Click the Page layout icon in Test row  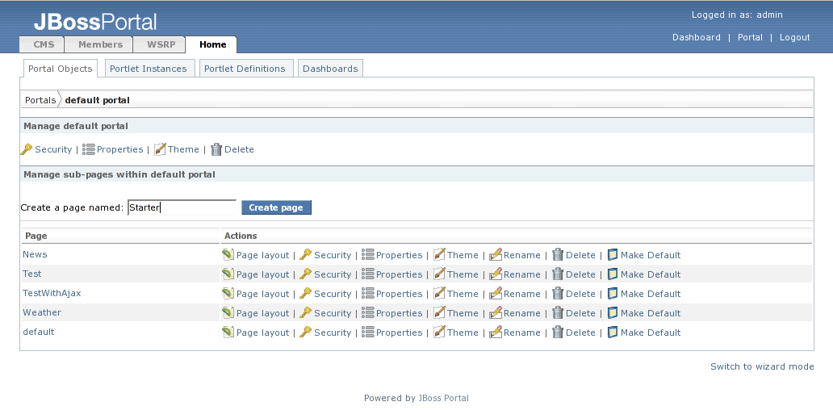pyautogui.click(x=228, y=274)
